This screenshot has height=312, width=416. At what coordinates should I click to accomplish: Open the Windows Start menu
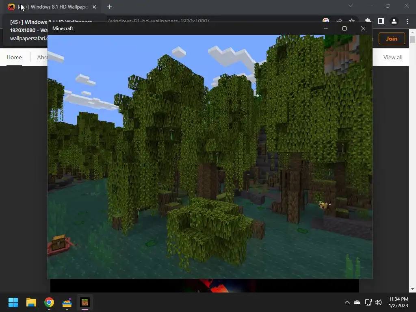pos(13,302)
